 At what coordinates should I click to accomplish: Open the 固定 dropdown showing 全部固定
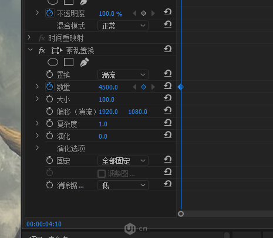[x=123, y=161]
